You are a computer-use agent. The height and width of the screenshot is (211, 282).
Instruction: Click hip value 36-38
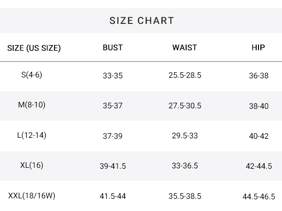click(x=259, y=75)
